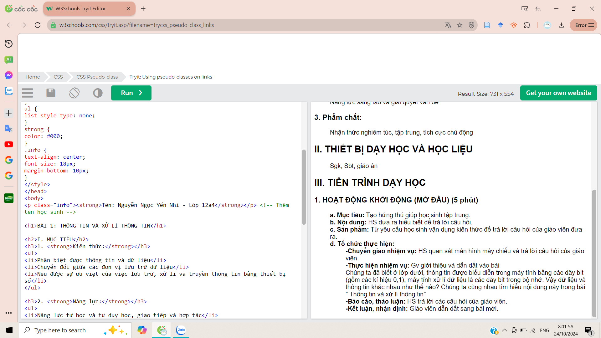
Task: Save the code using the floppy disk icon
Action: tap(51, 93)
